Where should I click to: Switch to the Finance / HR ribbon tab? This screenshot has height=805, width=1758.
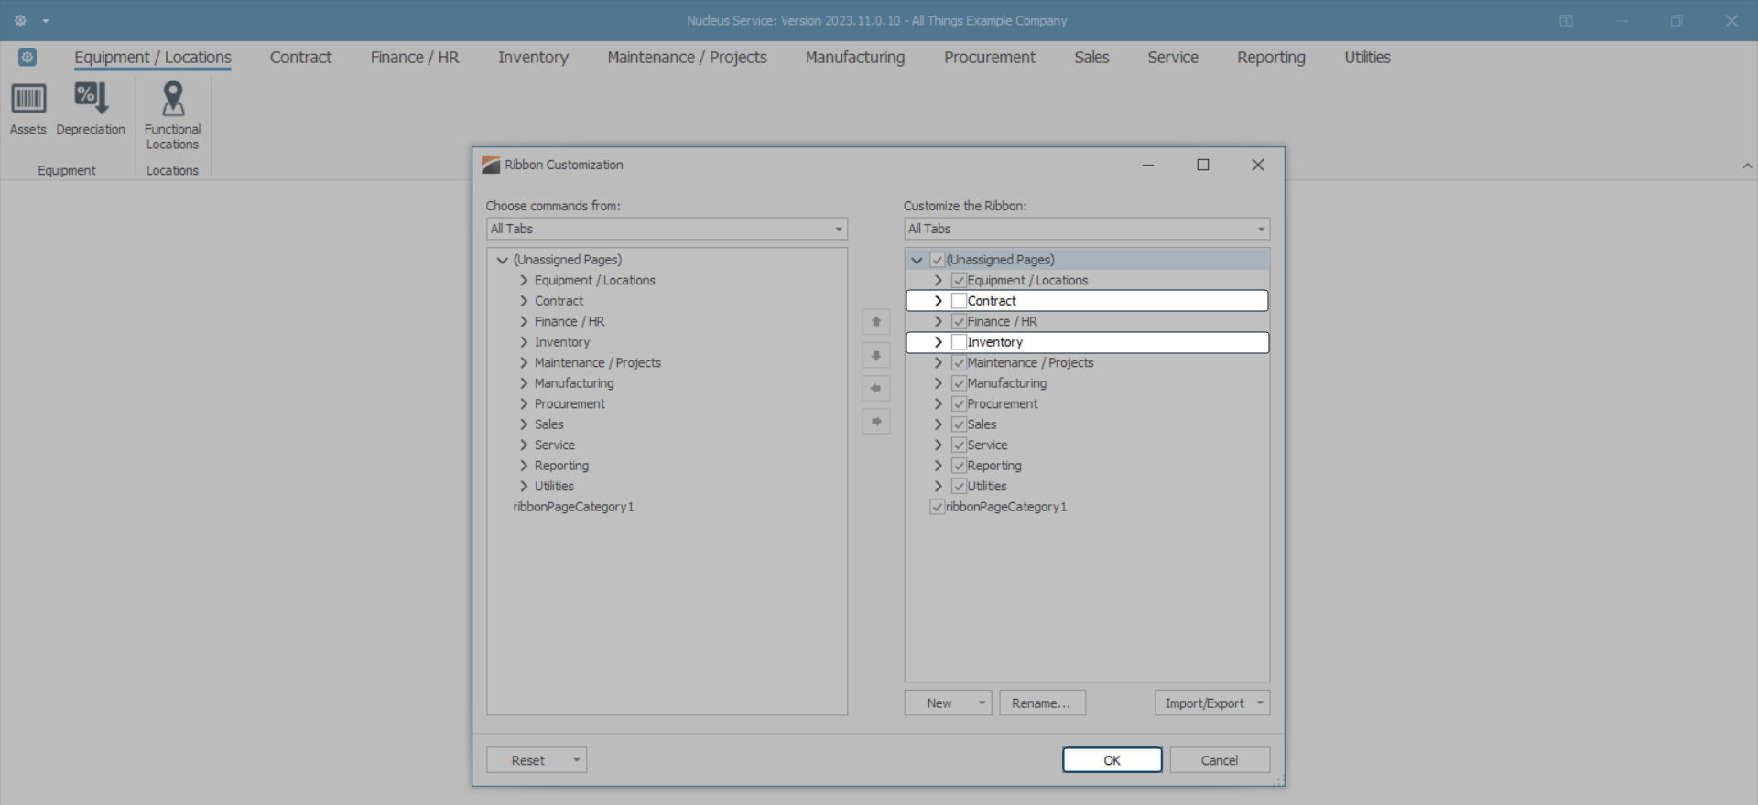coord(415,58)
